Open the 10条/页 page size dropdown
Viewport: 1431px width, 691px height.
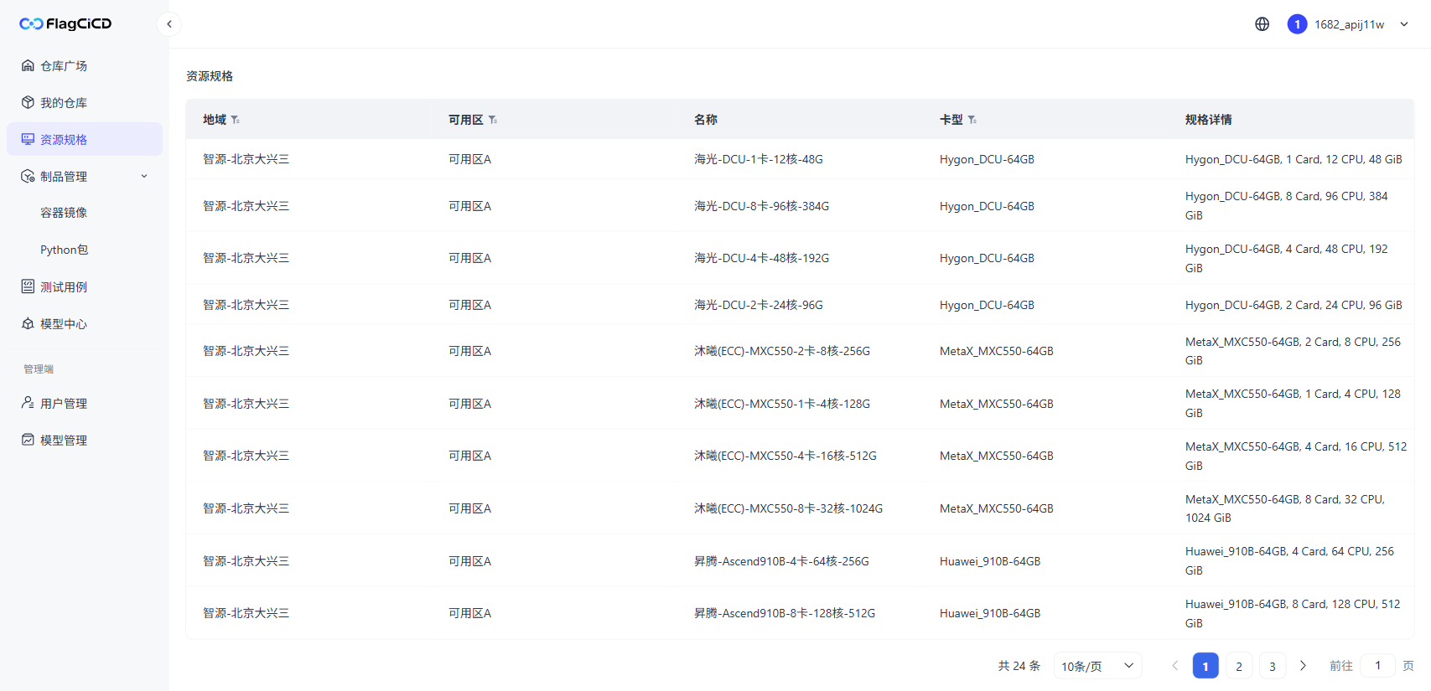tap(1097, 666)
